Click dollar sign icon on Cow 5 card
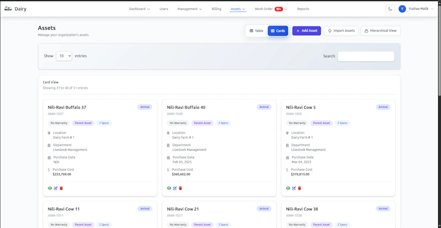 [x=287, y=170]
